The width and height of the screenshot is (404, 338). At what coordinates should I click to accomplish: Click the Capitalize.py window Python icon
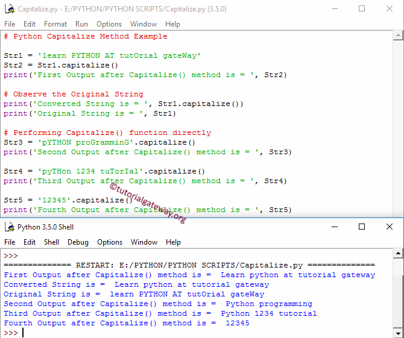(10, 9)
